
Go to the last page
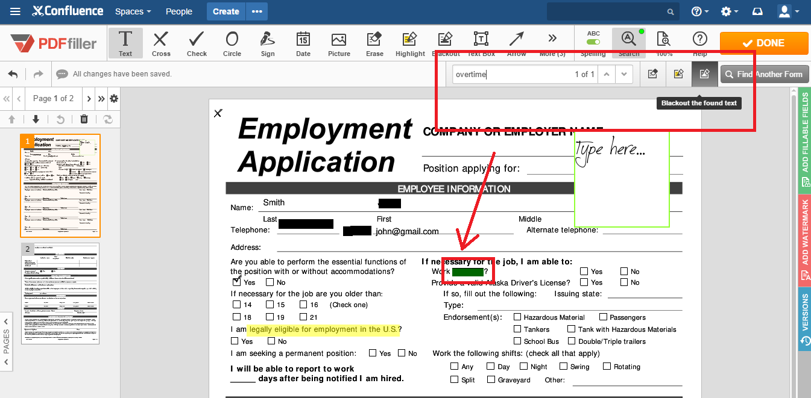coord(101,98)
